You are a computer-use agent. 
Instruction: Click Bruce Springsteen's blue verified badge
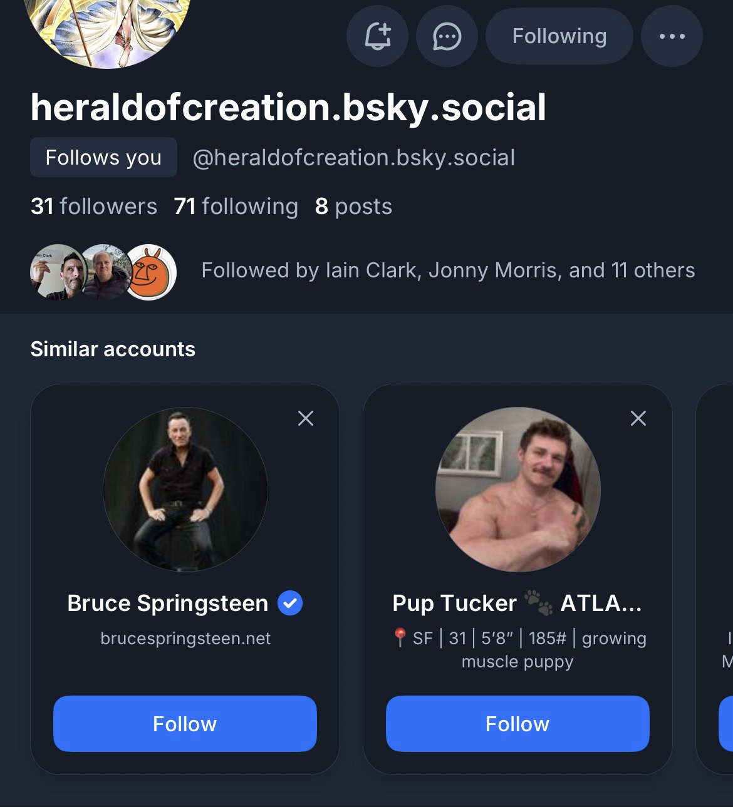[290, 604]
